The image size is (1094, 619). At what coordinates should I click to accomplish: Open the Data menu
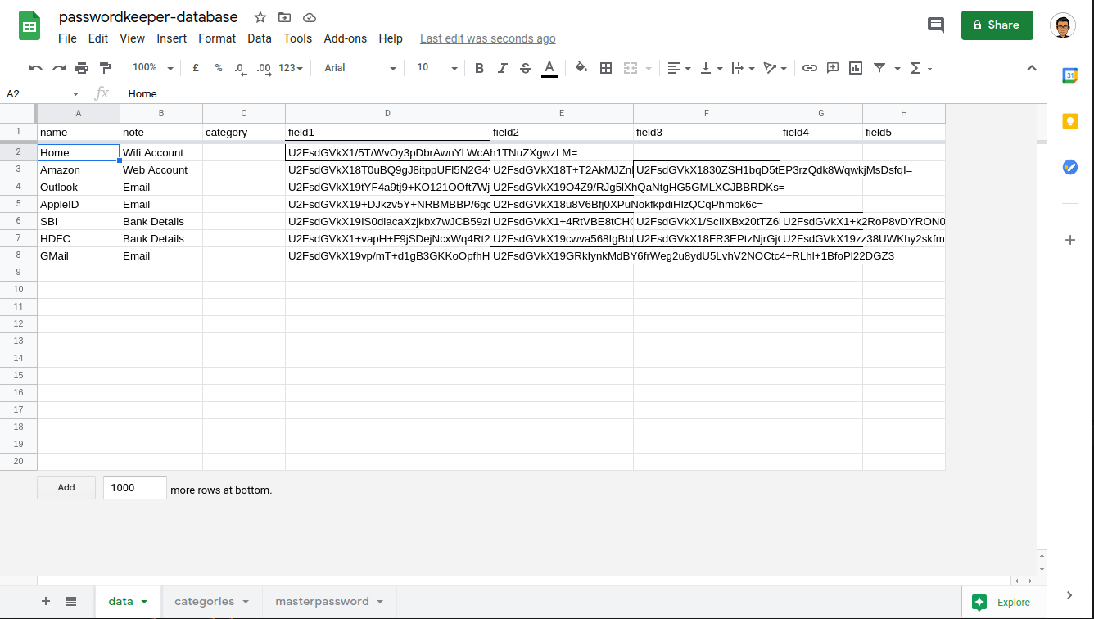[x=260, y=38]
